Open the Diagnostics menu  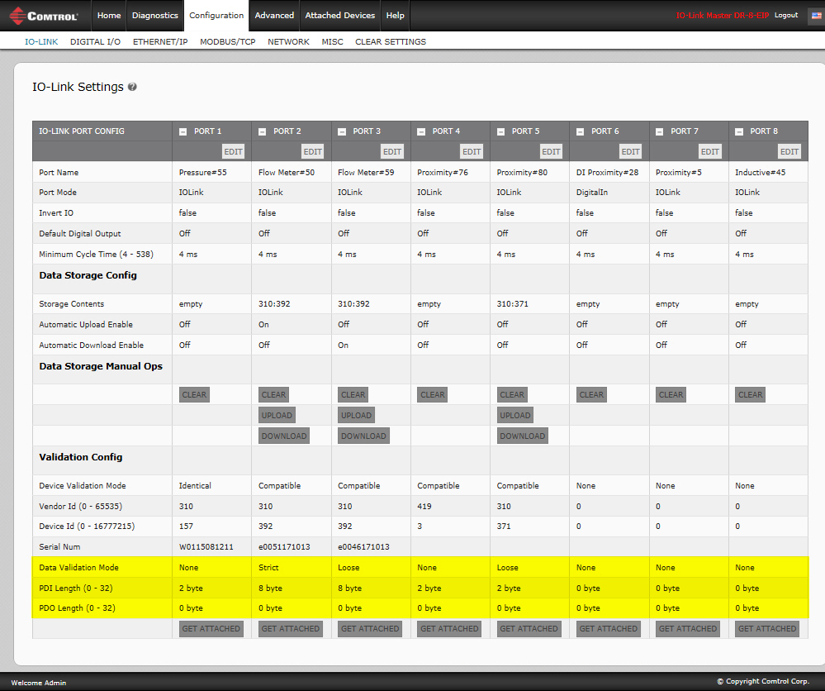point(154,15)
